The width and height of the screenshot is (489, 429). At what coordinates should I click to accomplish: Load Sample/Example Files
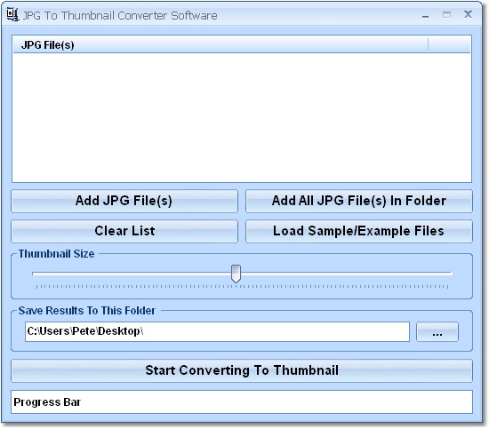point(359,231)
